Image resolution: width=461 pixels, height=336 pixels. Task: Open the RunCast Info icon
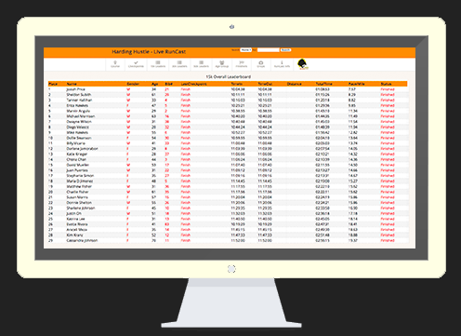click(x=282, y=64)
